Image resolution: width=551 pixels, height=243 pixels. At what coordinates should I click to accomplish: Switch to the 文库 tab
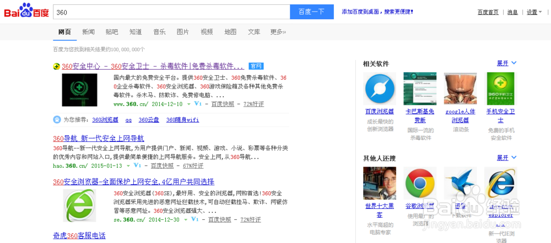point(254,32)
